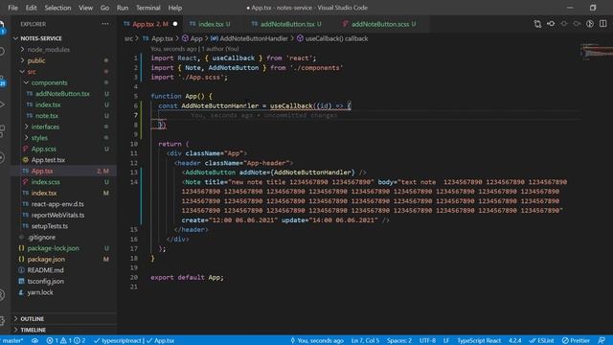Change indentation via Spaces: 2
The image size is (613, 345).
pos(399,341)
